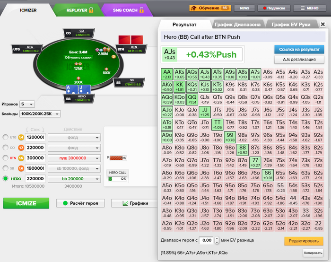
Task: Click Ссылка на результат button
Action: click(x=299, y=49)
